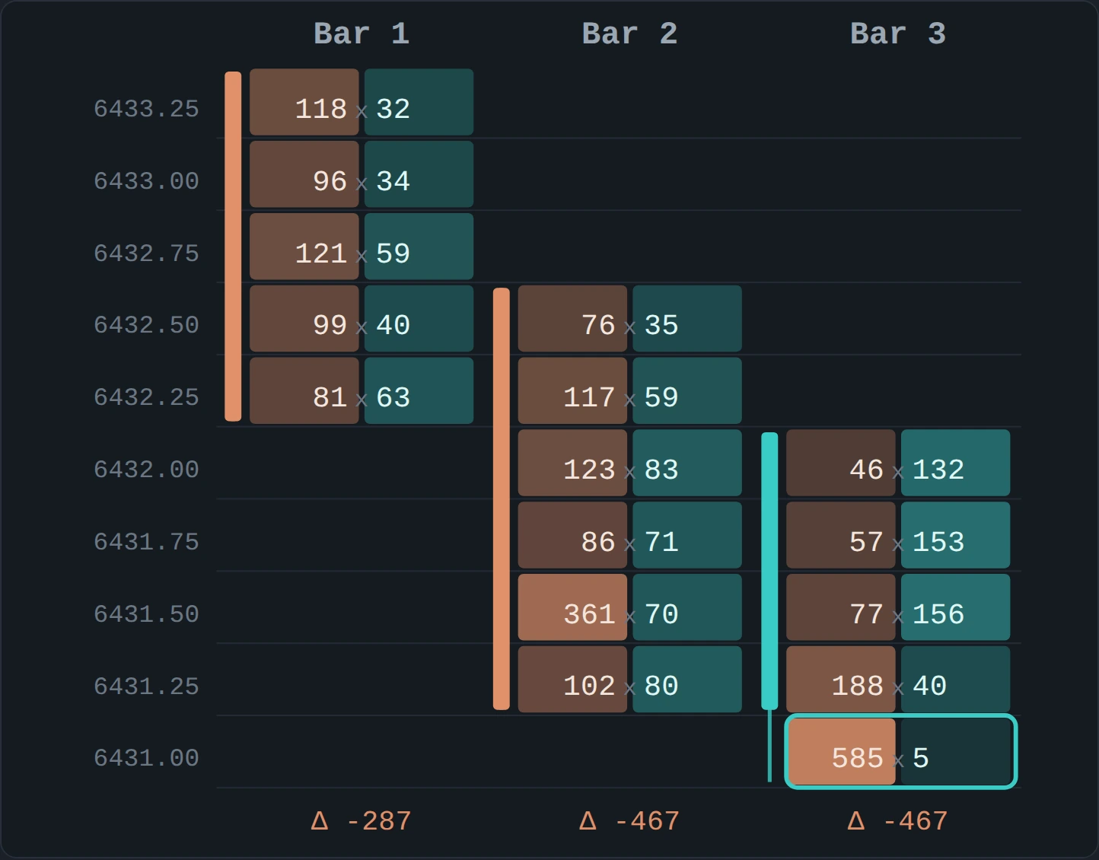Click bid cell 188 in Bar 3
Viewport: 1099px width, 860px height.
841,680
